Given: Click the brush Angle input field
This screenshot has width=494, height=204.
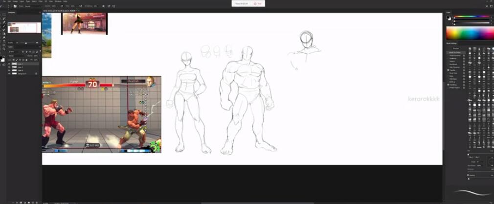Looking at the screenshot, I should pyautogui.click(x=480, y=162).
